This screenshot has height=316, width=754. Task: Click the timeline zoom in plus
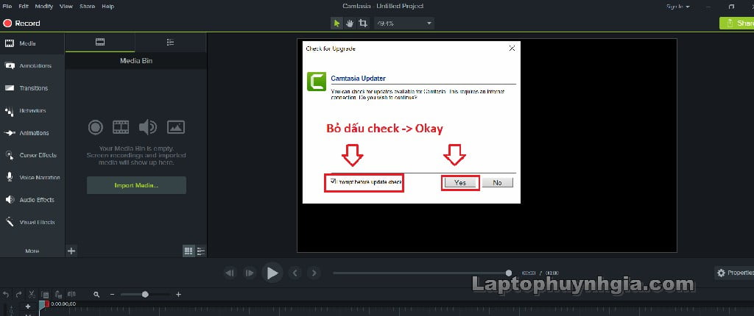(x=178, y=295)
